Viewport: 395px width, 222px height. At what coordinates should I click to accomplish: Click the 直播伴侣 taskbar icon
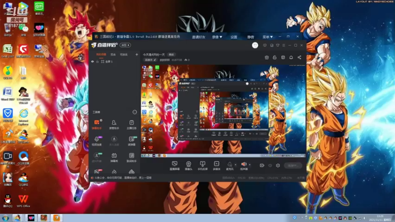(57, 218)
